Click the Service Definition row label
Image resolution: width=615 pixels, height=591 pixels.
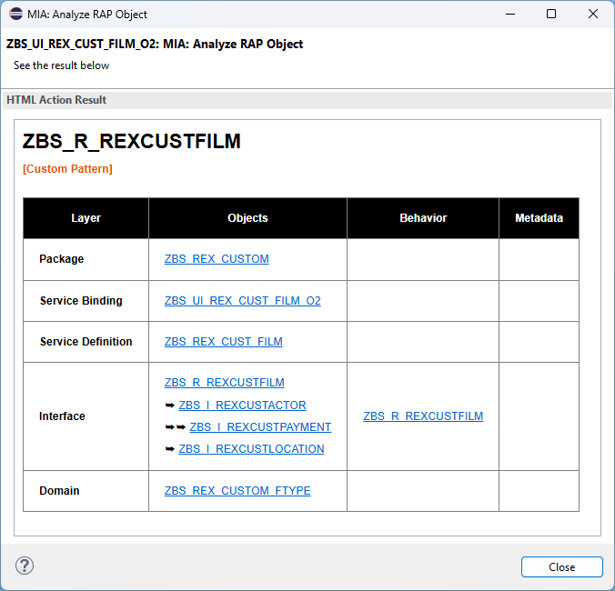pos(86,342)
